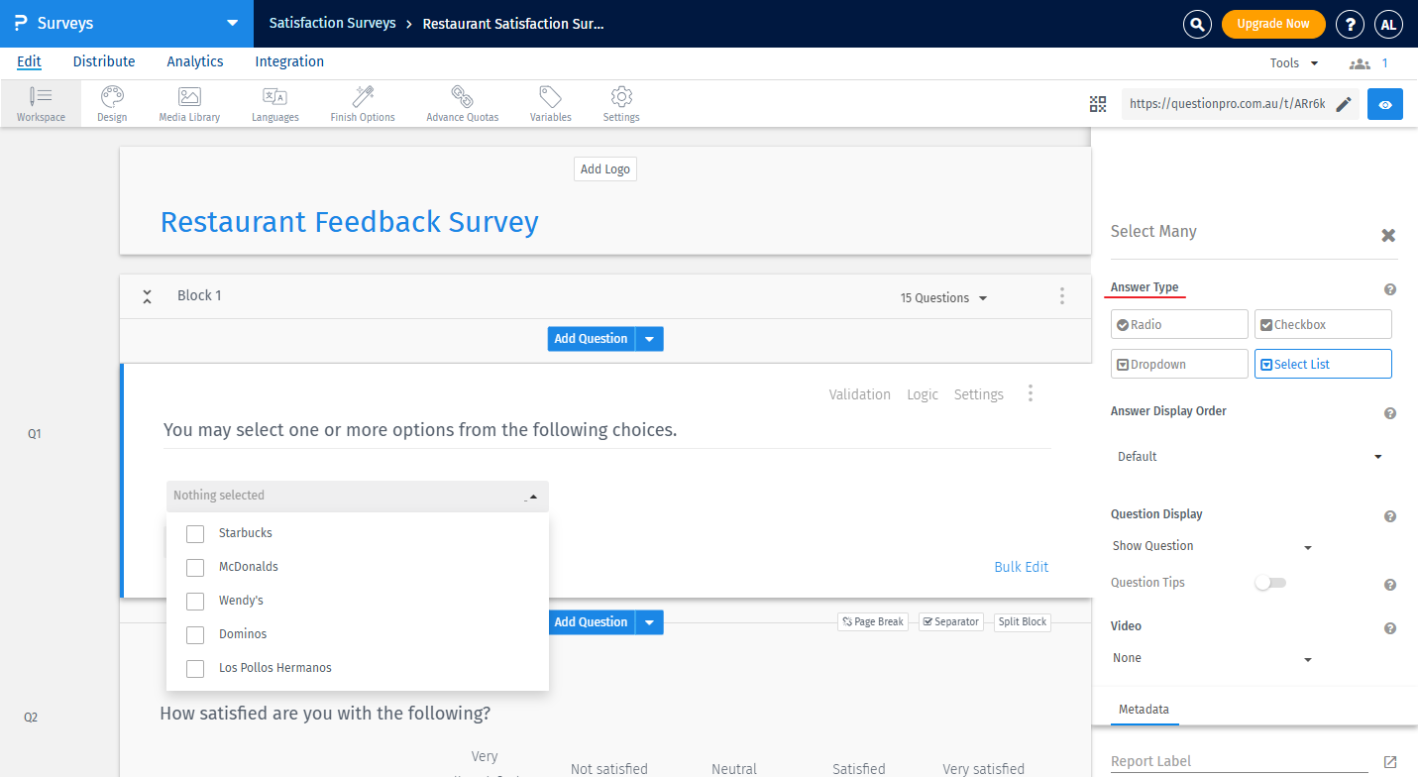1418x777 pixels.
Task: Preview the survey with the eye button
Action: click(x=1384, y=103)
